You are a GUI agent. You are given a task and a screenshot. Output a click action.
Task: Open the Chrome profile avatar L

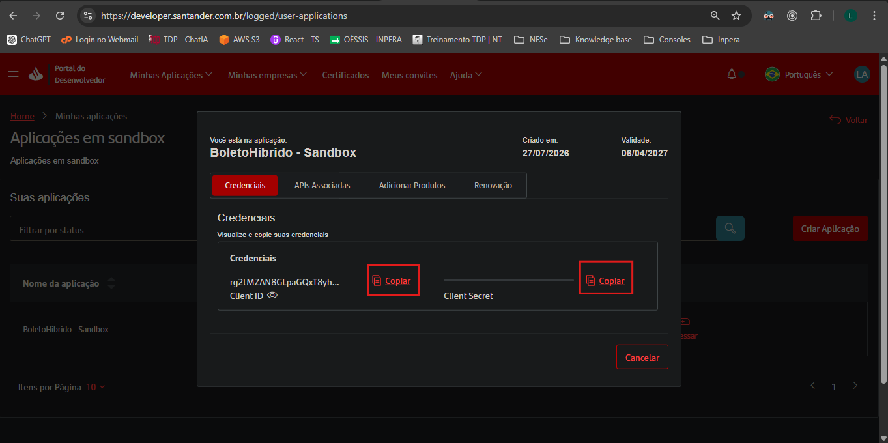[x=851, y=16]
